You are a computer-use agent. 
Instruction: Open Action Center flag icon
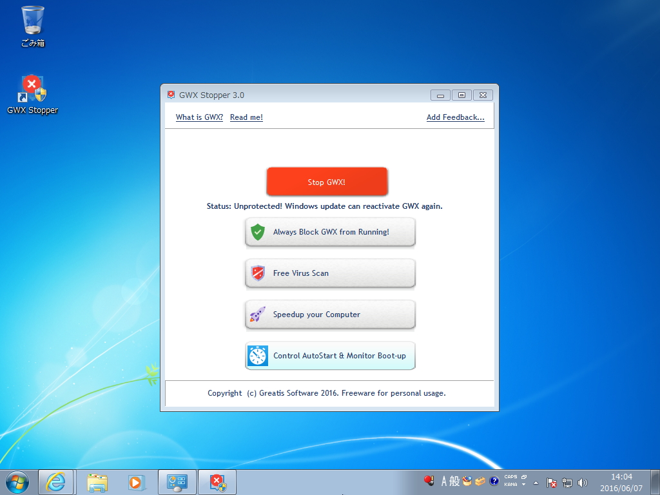tap(552, 483)
